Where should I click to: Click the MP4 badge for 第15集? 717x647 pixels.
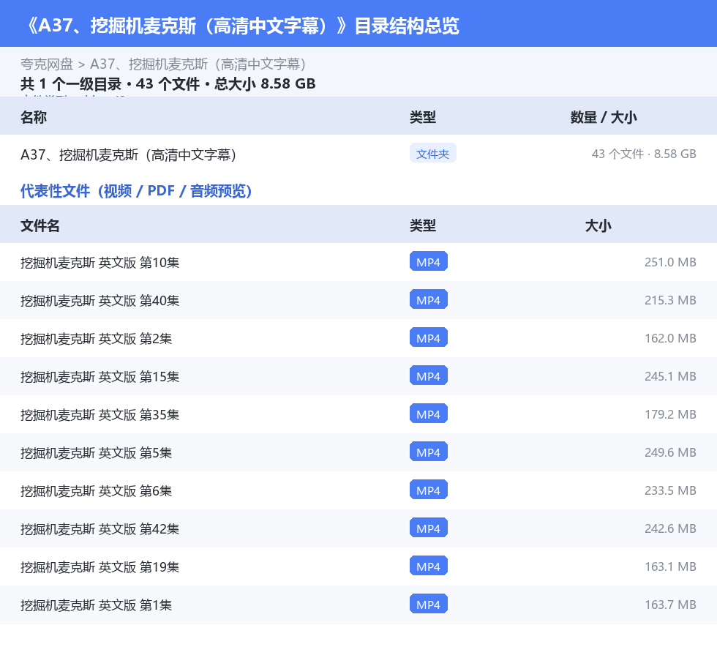click(x=429, y=375)
